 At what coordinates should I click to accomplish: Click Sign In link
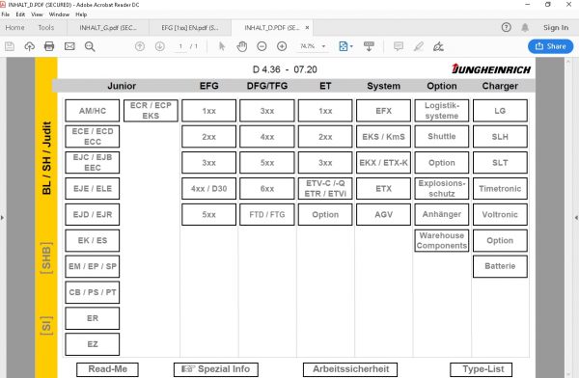click(556, 28)
